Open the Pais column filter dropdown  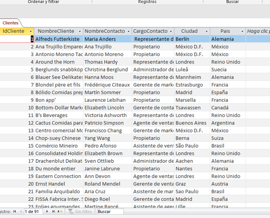point(242,32)
